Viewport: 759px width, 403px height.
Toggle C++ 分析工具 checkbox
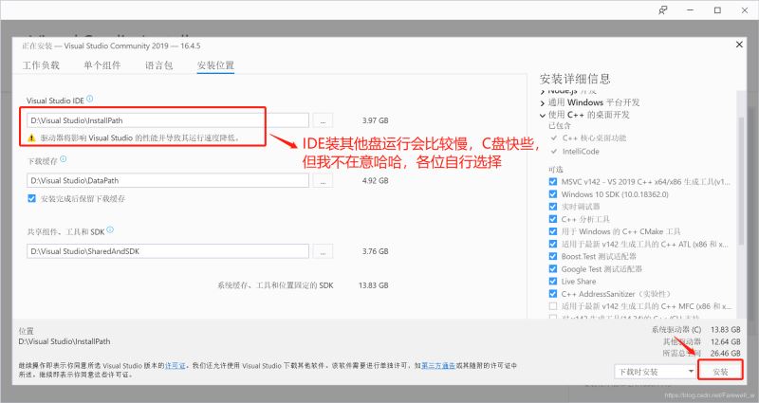click(x=553, y=219)
